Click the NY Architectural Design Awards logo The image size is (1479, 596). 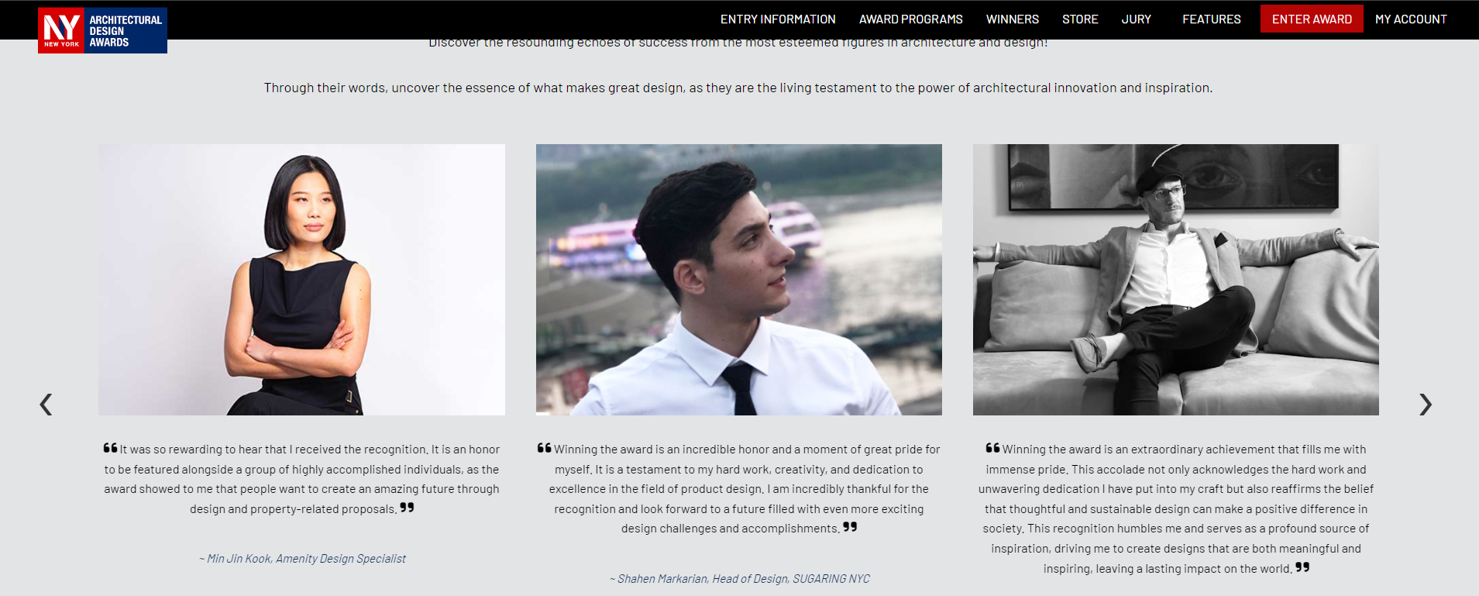[102, 30]
